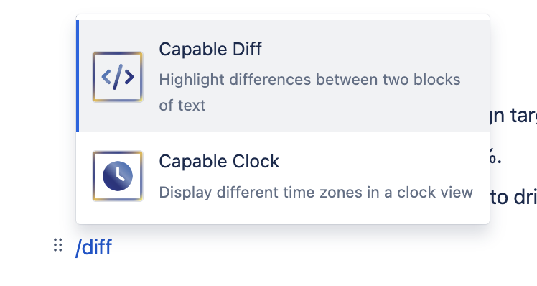
Task: Choose 'Display different time zones' description text
Action: pyautogui.click(x=316, y=193)
